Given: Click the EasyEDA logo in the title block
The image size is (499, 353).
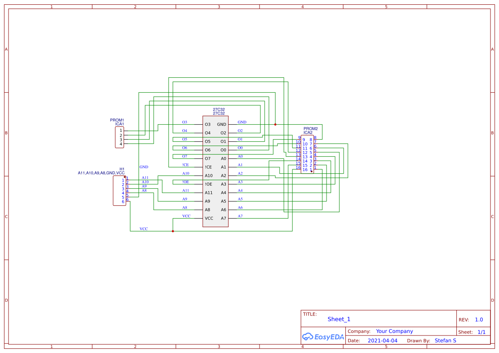Looking at the screenshot, I should point(323,336).
